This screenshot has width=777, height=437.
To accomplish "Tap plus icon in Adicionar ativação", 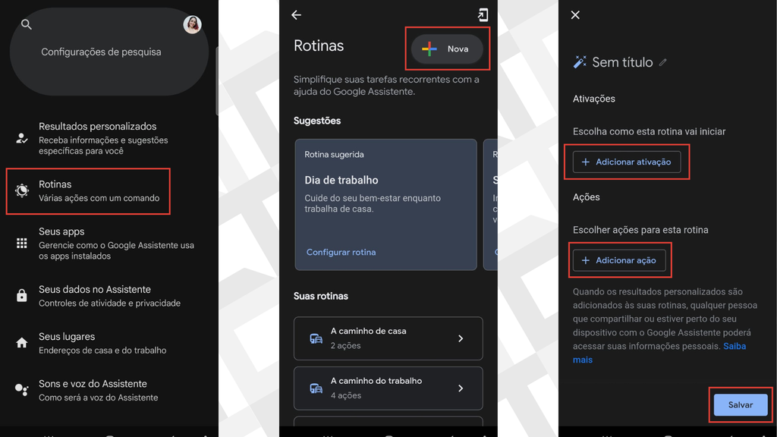I will 586,162.
